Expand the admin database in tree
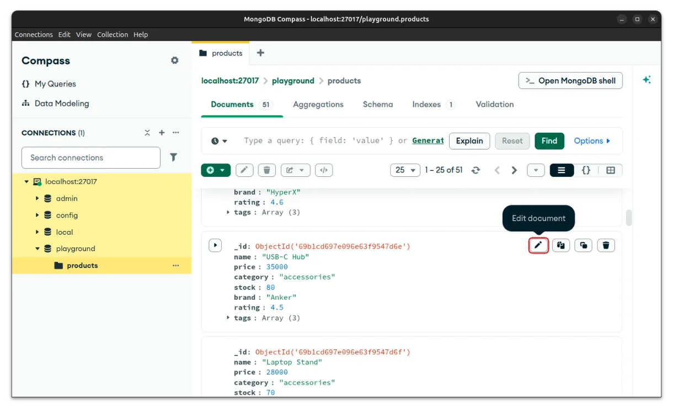 [38, 198]
